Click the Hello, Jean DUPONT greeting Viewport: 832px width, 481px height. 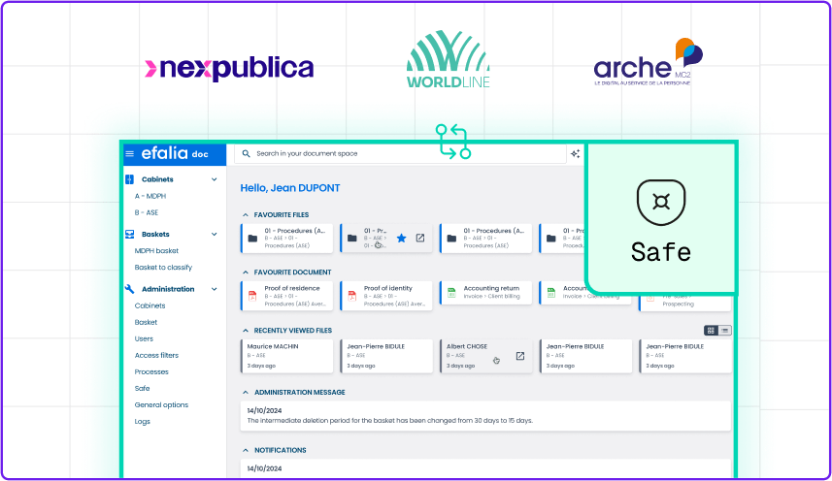(x=290, y=188)
